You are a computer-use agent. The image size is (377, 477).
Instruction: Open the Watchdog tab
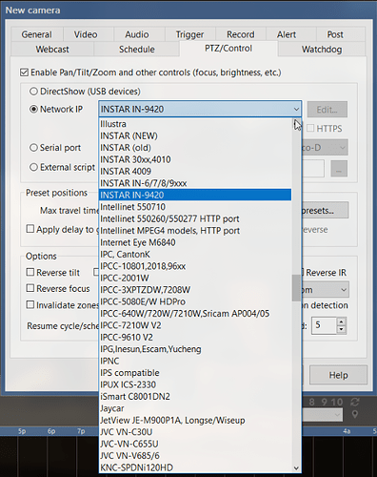coord(322,50)
